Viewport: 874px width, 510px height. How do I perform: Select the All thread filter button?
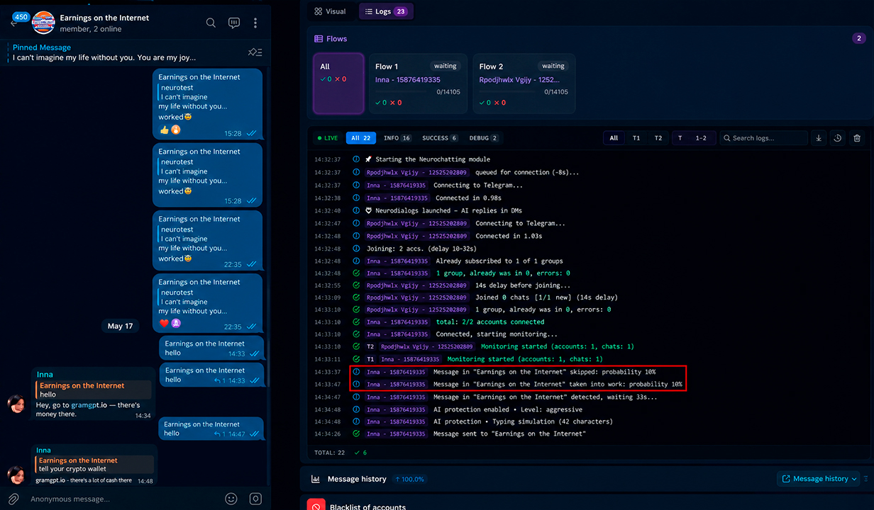point(614,138)
